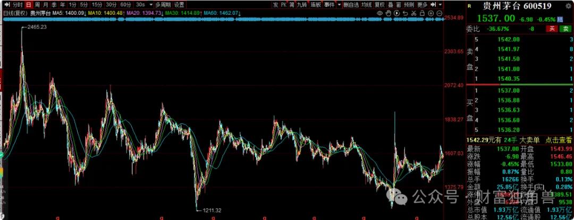Select the 季 quarterly period tab
This screenshot has width=574, height=220.
(54, 5)
